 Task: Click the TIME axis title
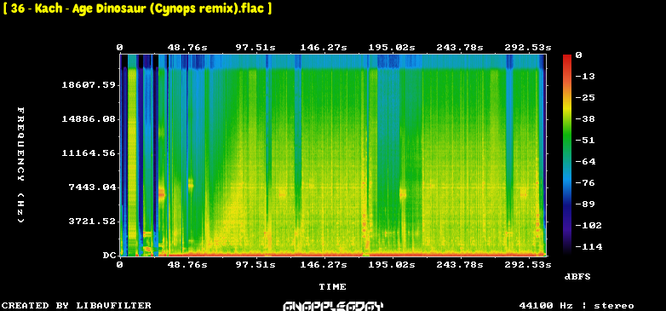(333, 287)
